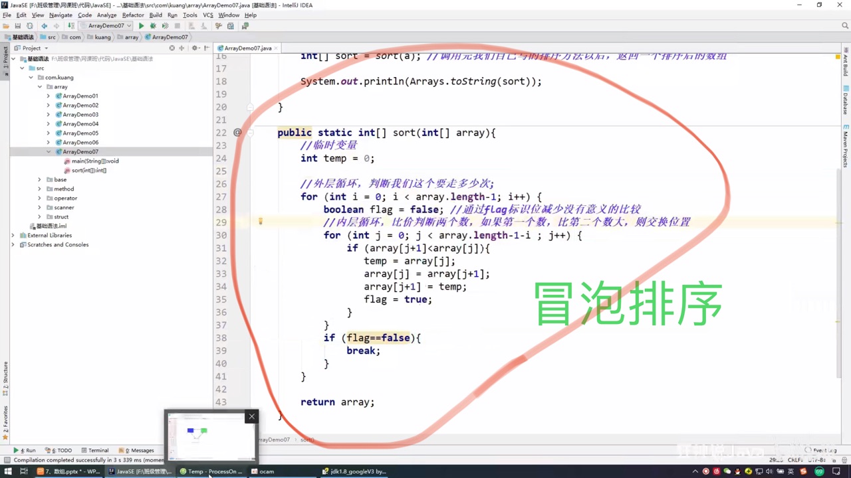
Task: Open the Terminal tool window tab
Action: tap(94, 450)
